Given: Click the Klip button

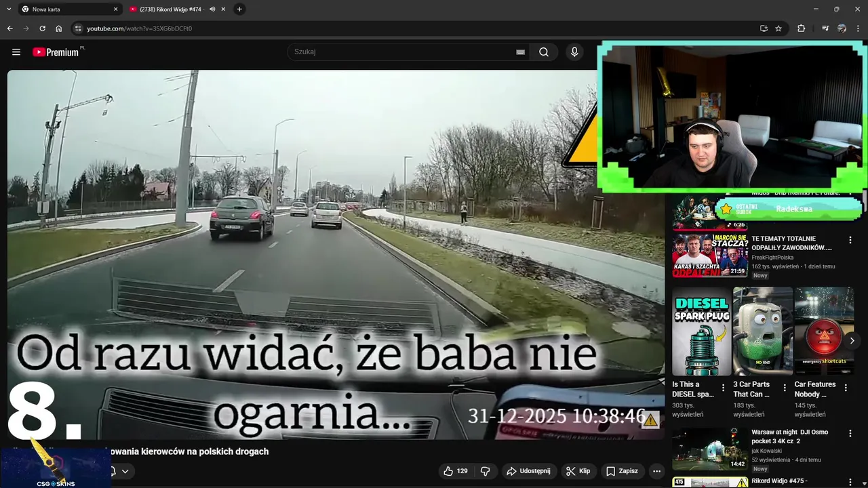Looking at the screenshot, I should point(578,471).
